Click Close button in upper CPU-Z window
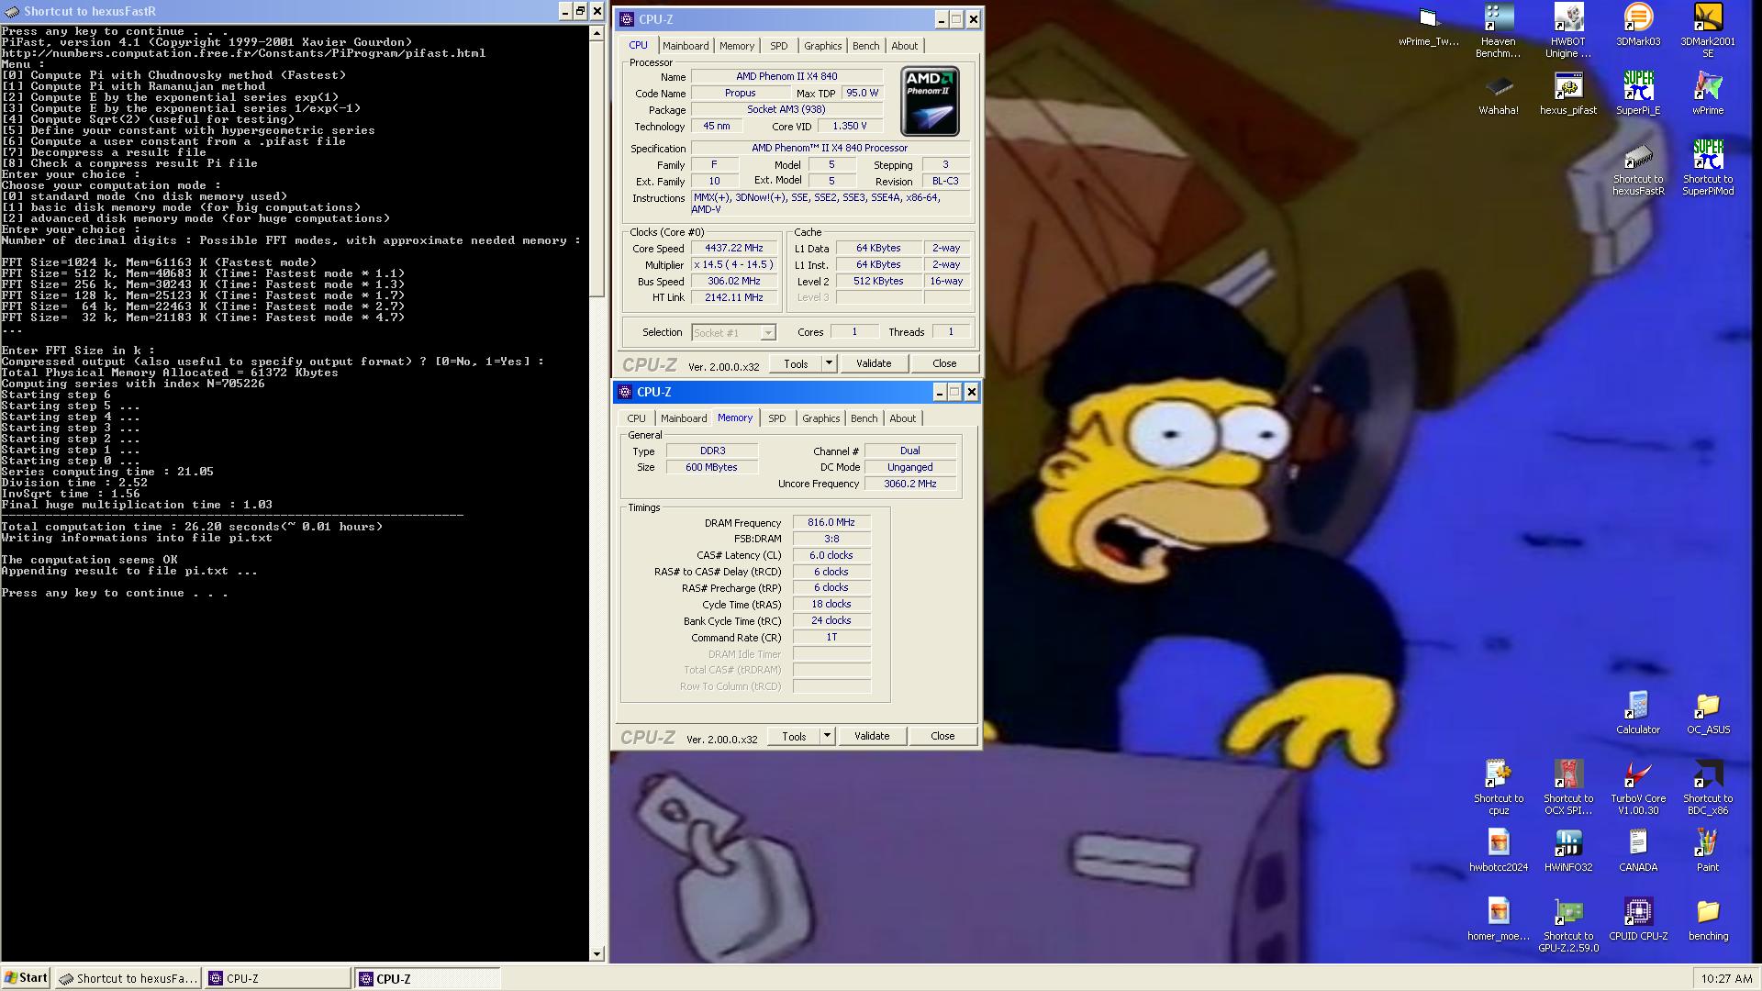 944,363
